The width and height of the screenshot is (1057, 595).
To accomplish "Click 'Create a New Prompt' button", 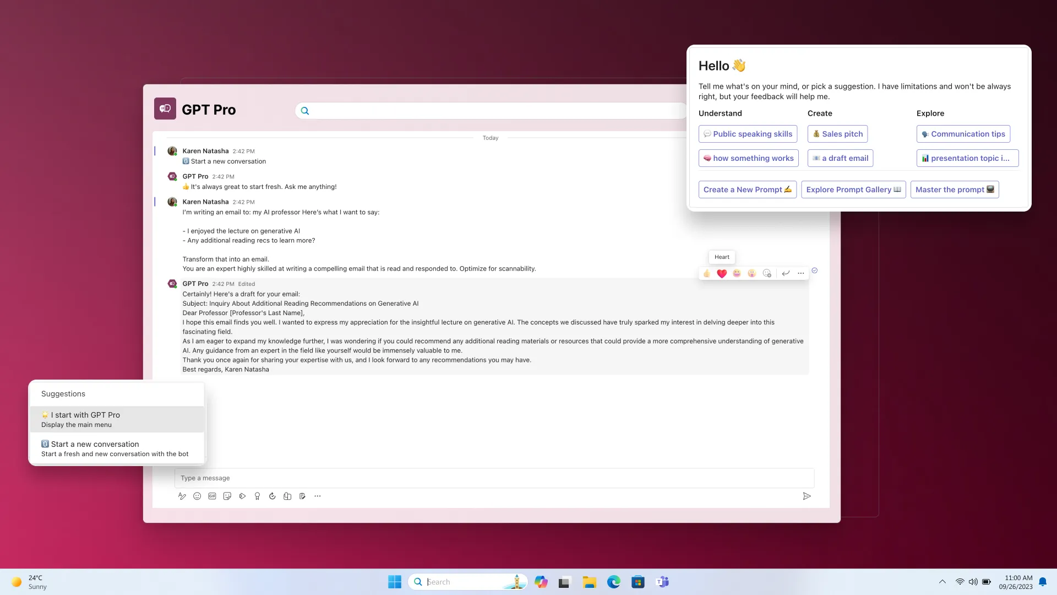I will coord(747,189).
